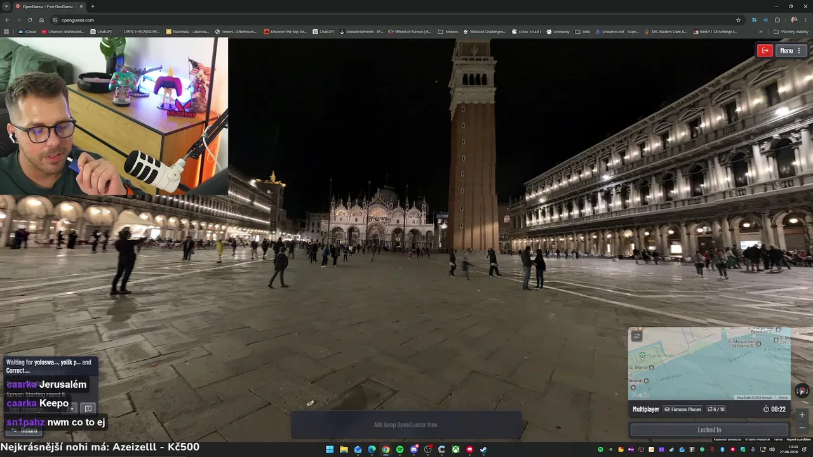Open Discord from the taskbar
Viewport: 813px width, 457px height.
click(x=413, y=449)
